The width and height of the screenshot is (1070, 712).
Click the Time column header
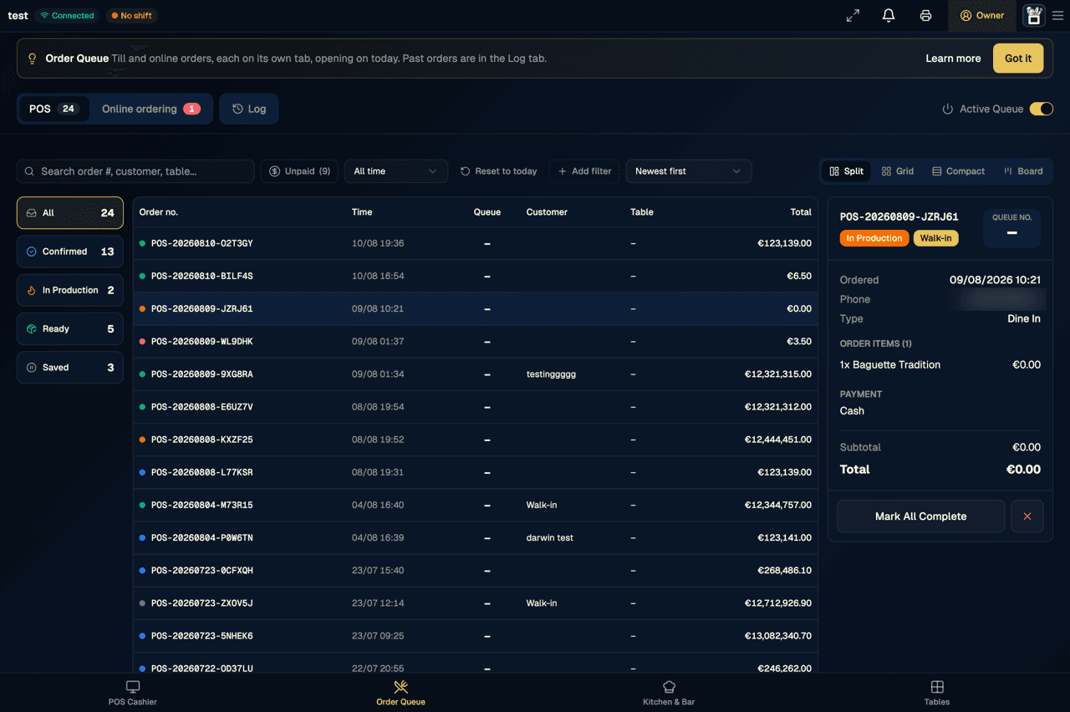pyautogui.click(x=362, y=212)
